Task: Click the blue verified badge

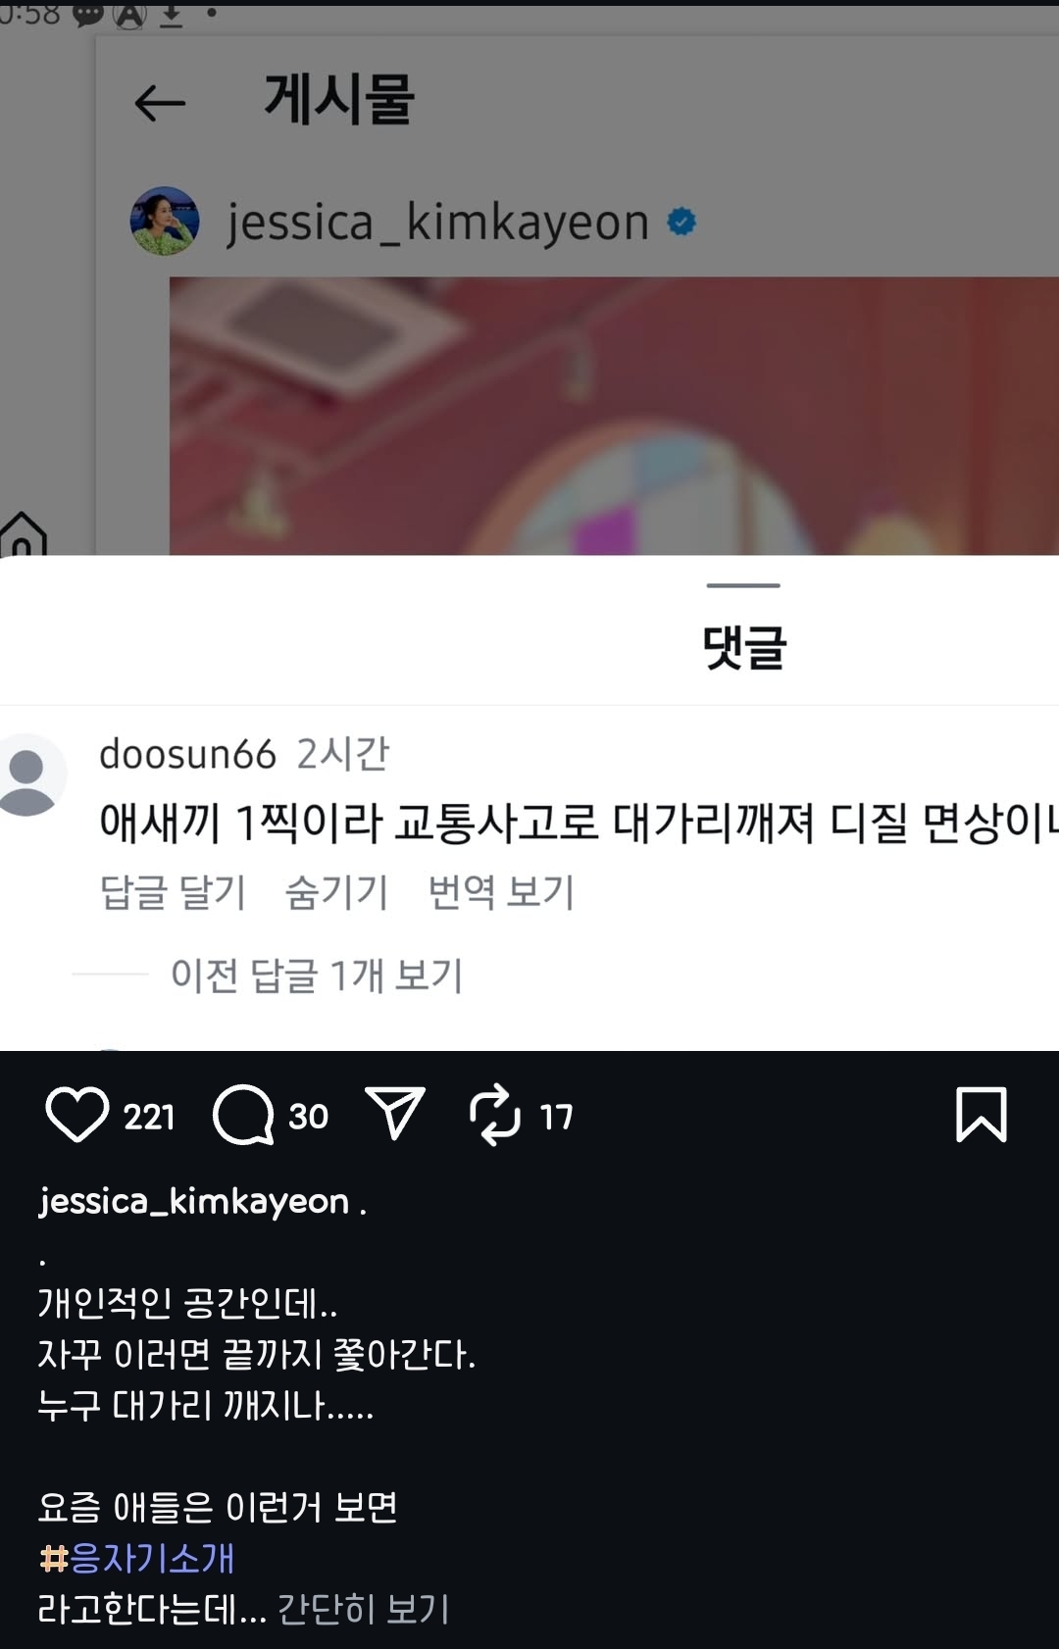Action: (681, 222)
